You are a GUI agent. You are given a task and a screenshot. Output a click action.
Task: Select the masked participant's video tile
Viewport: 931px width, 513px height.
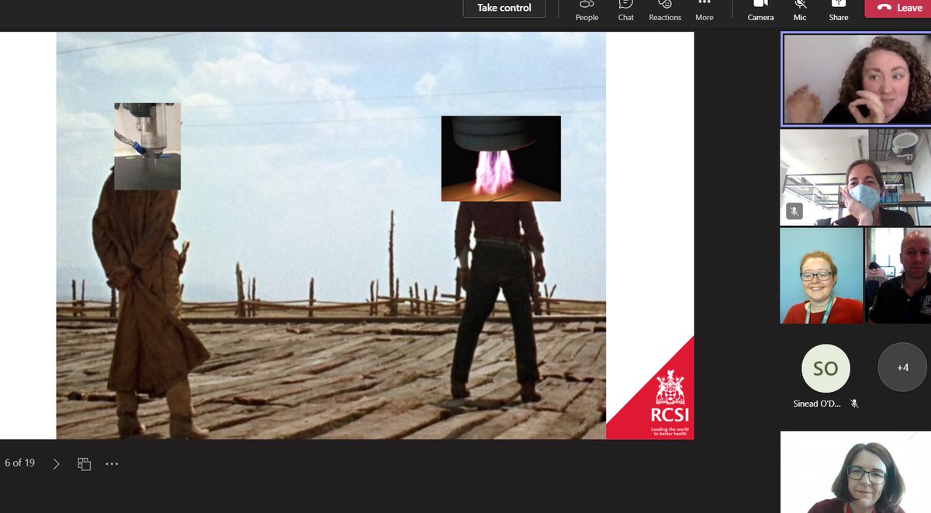tap(855, 178)
